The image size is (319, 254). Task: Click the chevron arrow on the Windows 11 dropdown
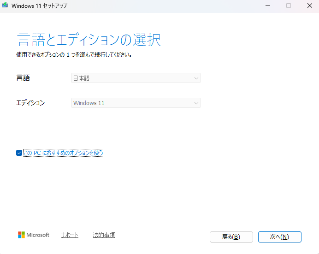coord(196,103)
